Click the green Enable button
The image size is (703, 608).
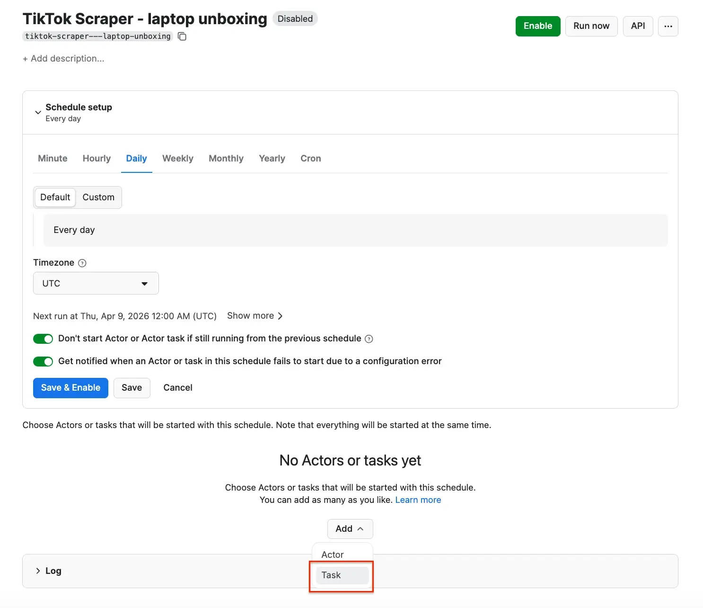[538, 26]
